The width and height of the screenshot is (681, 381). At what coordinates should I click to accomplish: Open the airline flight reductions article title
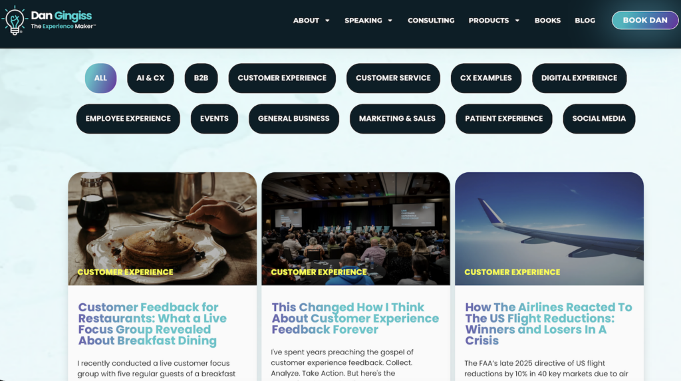pyautogui.click(x=548, y=324)
